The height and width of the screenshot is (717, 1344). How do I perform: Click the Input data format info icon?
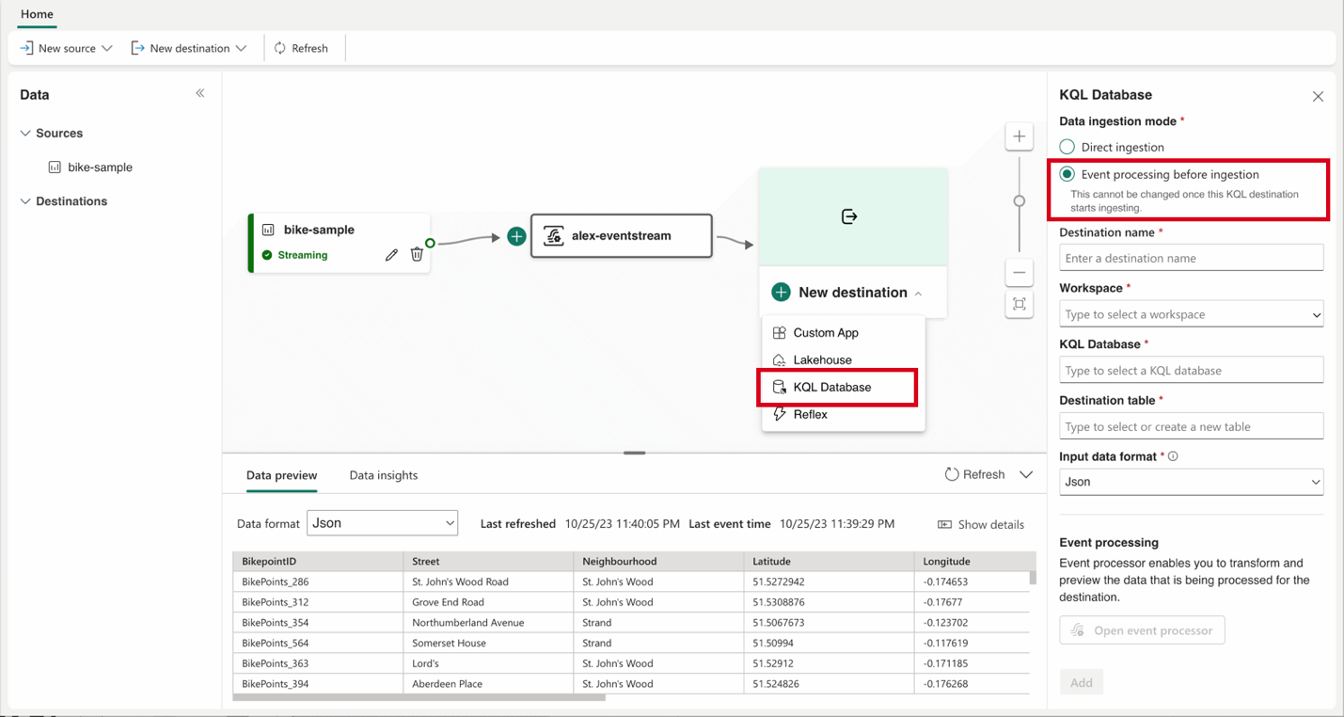1173,456
